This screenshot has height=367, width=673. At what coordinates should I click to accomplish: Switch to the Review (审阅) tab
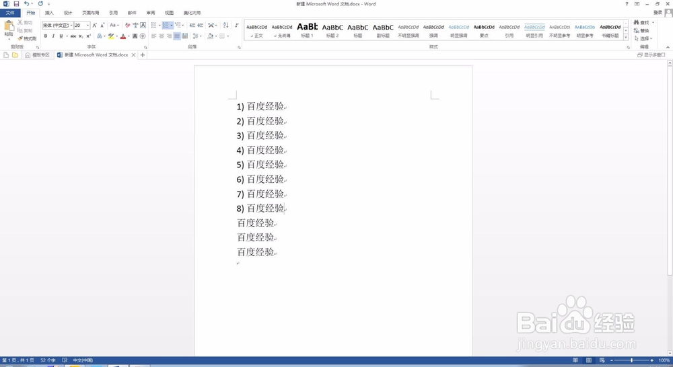click(x=151, y=13)
